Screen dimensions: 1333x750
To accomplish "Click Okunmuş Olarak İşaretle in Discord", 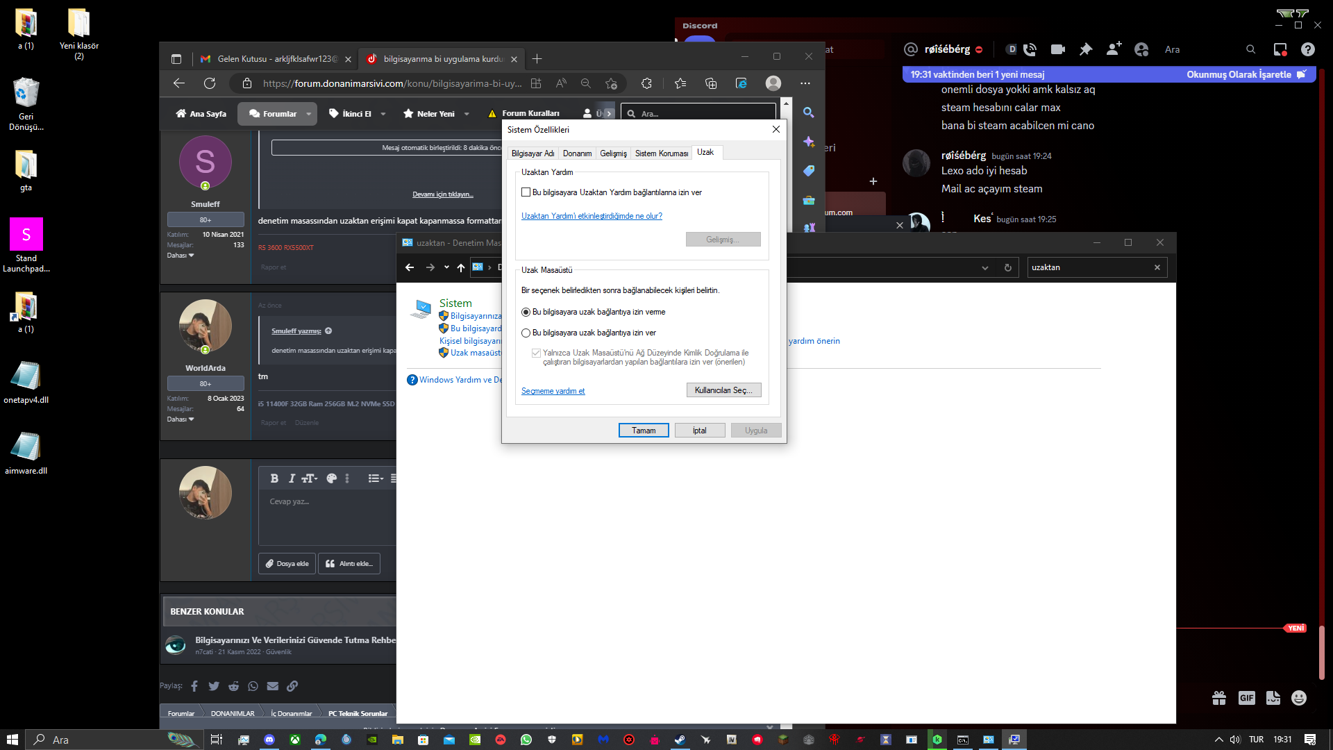I will [1246, 74].
